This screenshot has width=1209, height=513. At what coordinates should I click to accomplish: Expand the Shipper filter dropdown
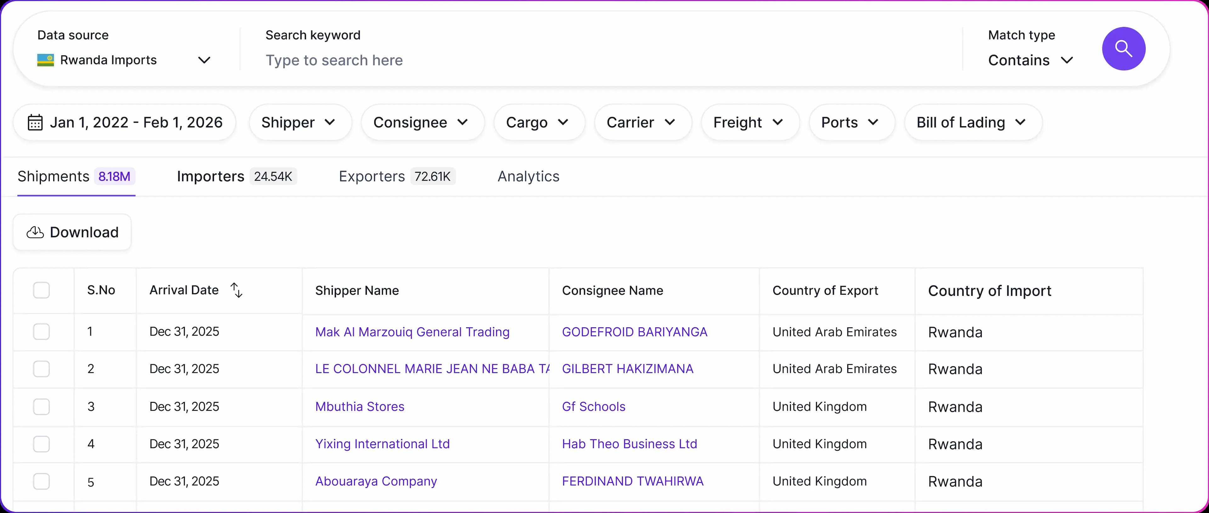[x=299, y=122]
